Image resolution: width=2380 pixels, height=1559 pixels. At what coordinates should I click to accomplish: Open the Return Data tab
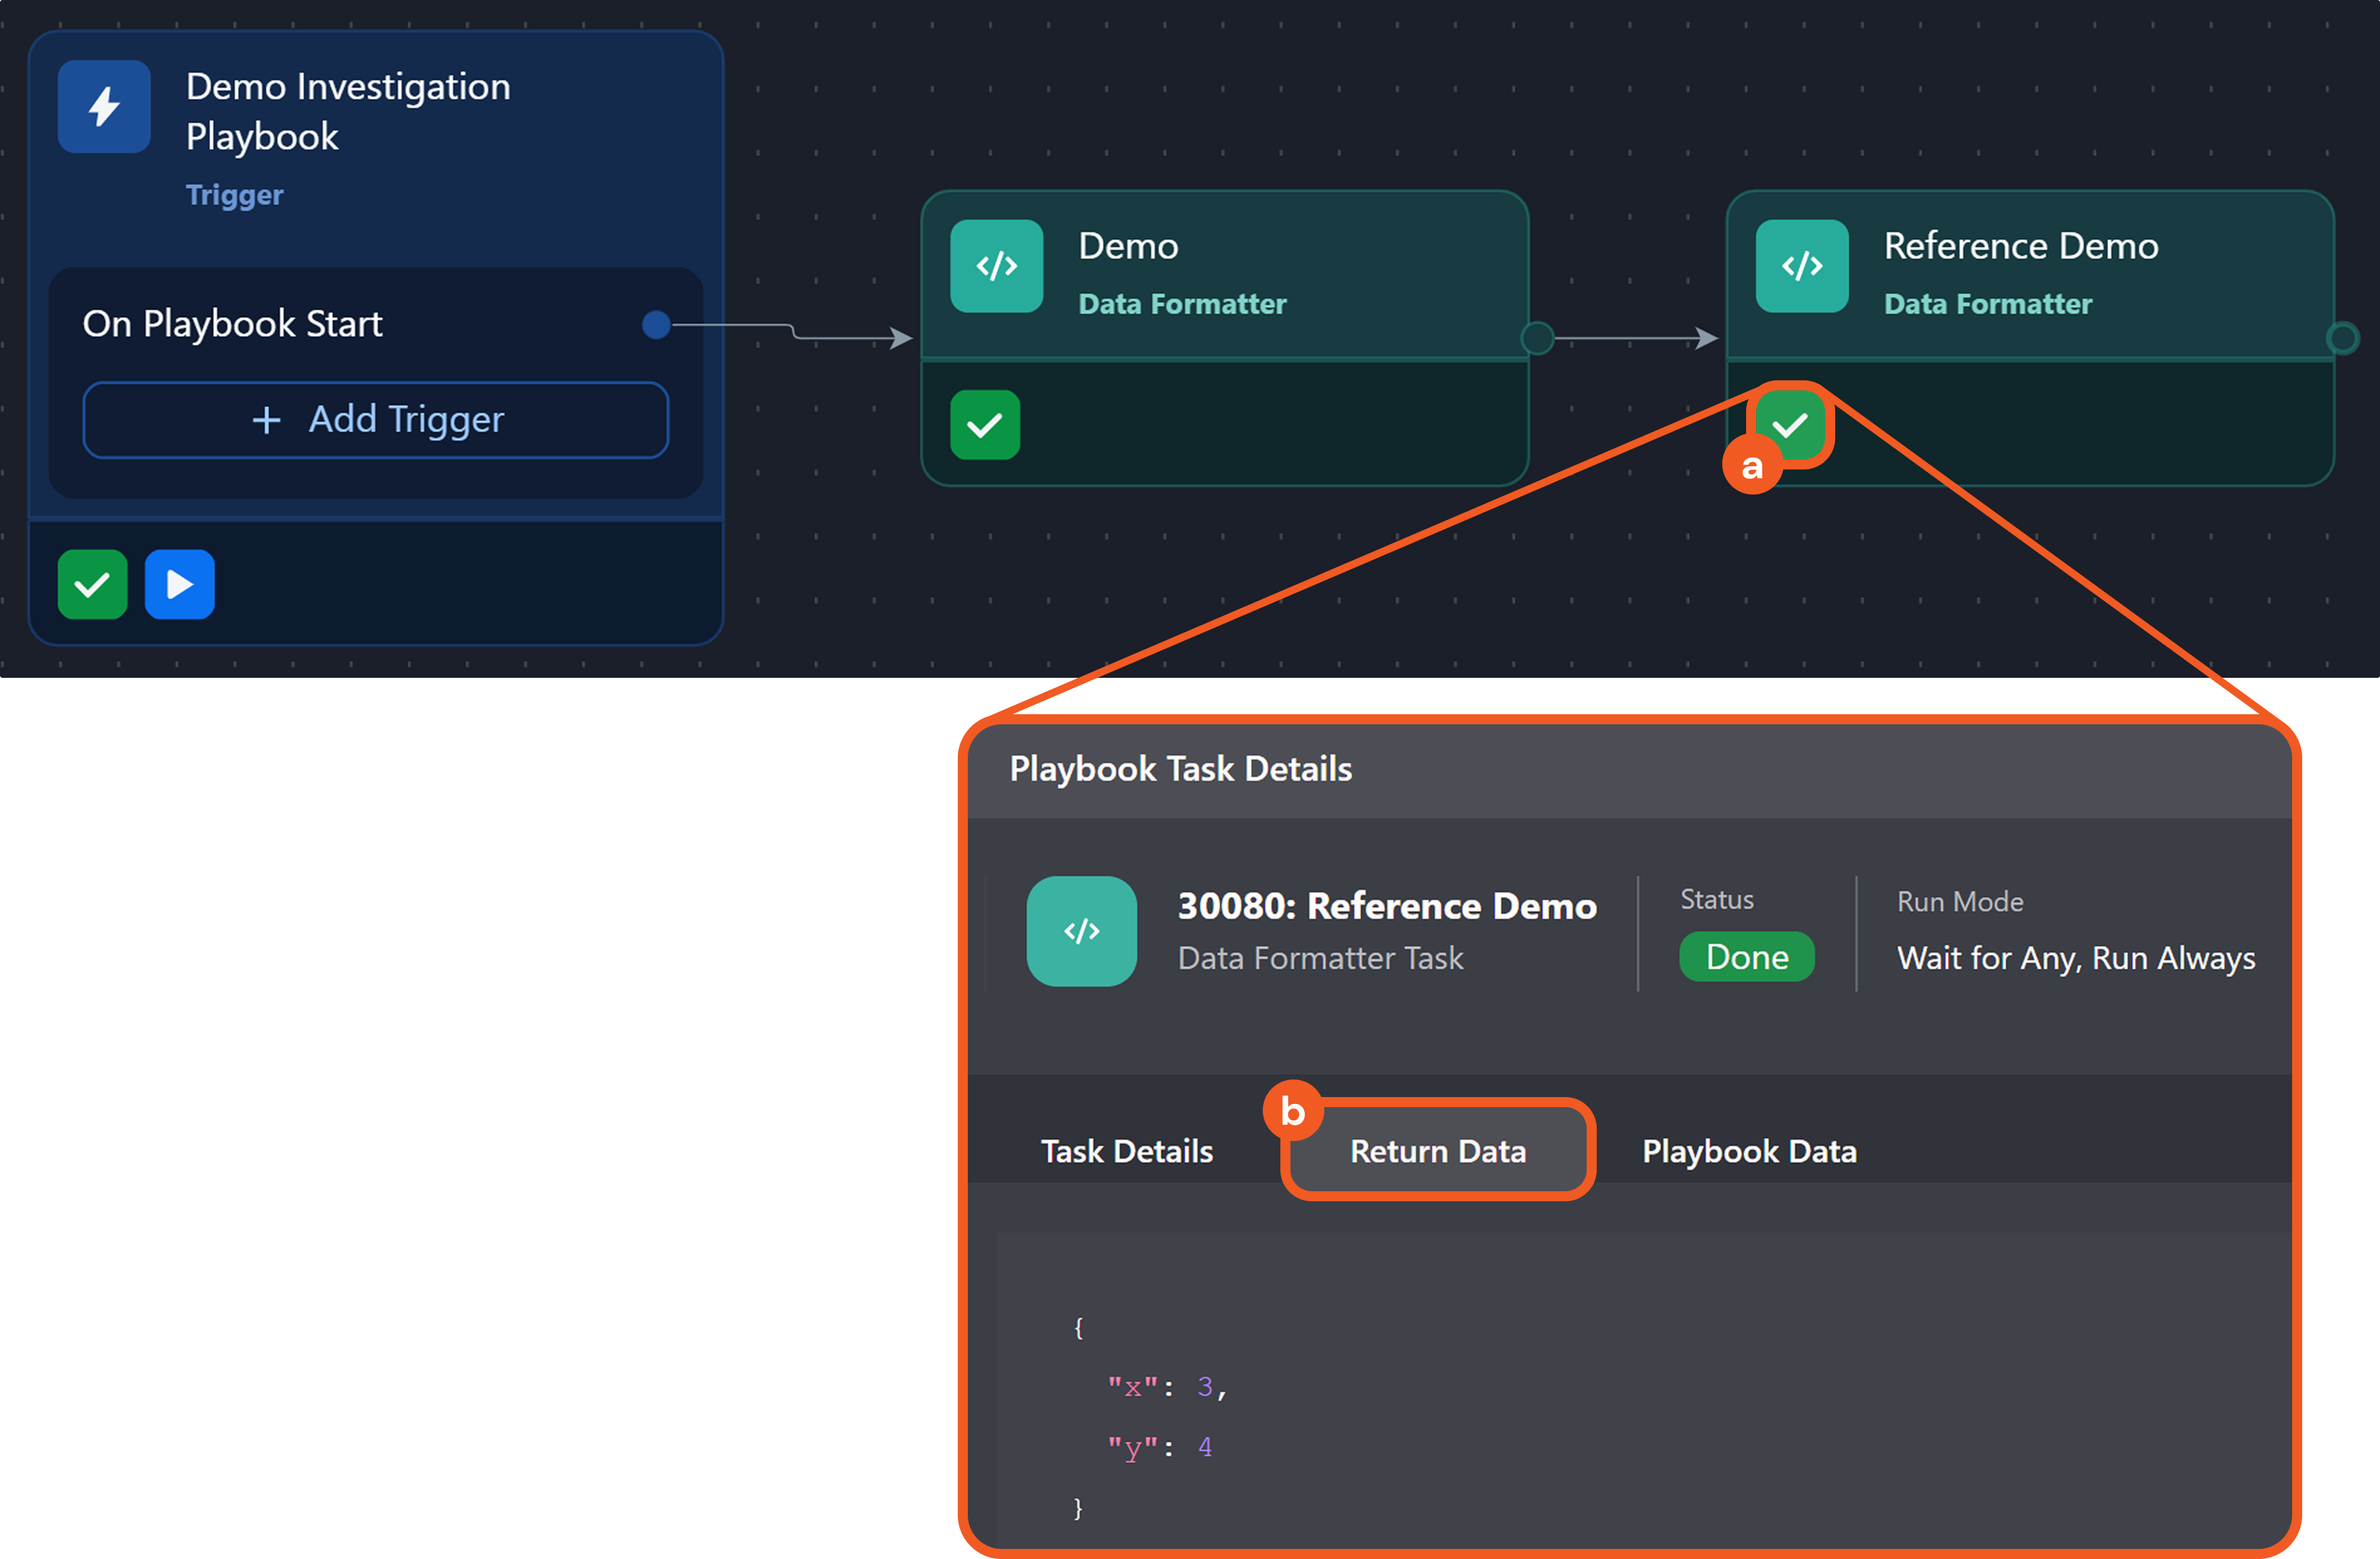(x=1437, y=1151)
